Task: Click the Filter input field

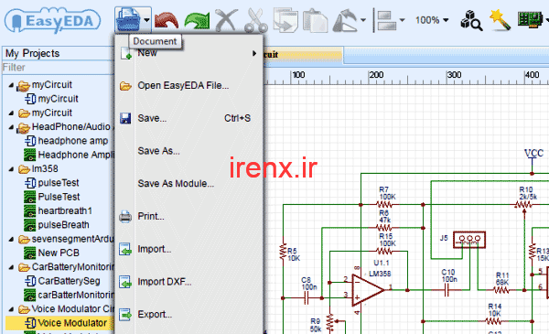Action: pyautogui.click(x=59, y=67)
